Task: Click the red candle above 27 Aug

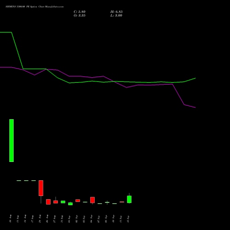Action: click(x=56, y=202)
